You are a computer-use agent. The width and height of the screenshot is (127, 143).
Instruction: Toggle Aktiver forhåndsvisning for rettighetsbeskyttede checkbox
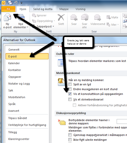(75, 105)
